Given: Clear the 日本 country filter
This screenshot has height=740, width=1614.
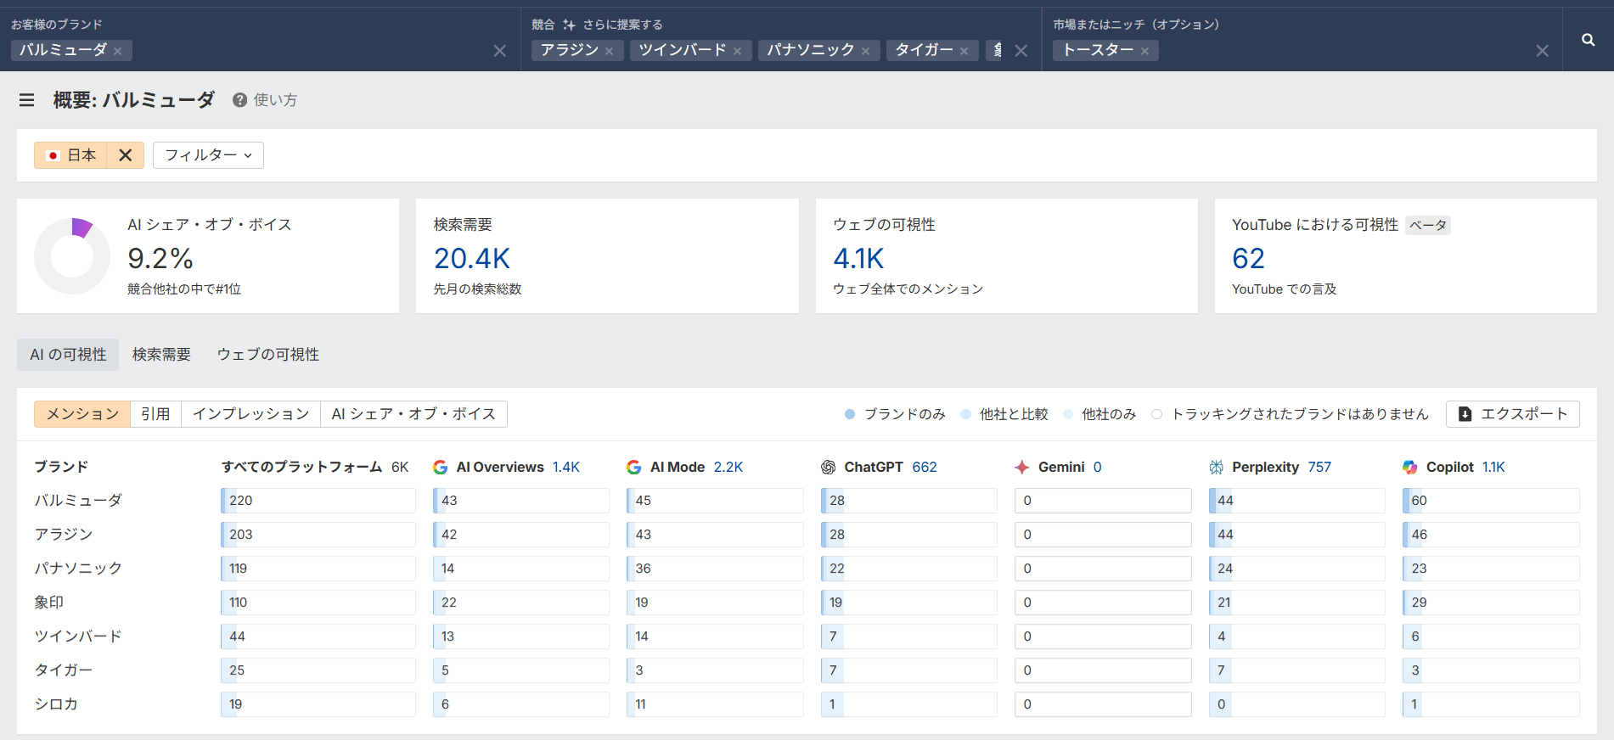Looking at the screenshot, I should (x=126, y=155).
